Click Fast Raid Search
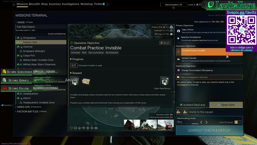257x145 pixels. (x=41, y=27)
